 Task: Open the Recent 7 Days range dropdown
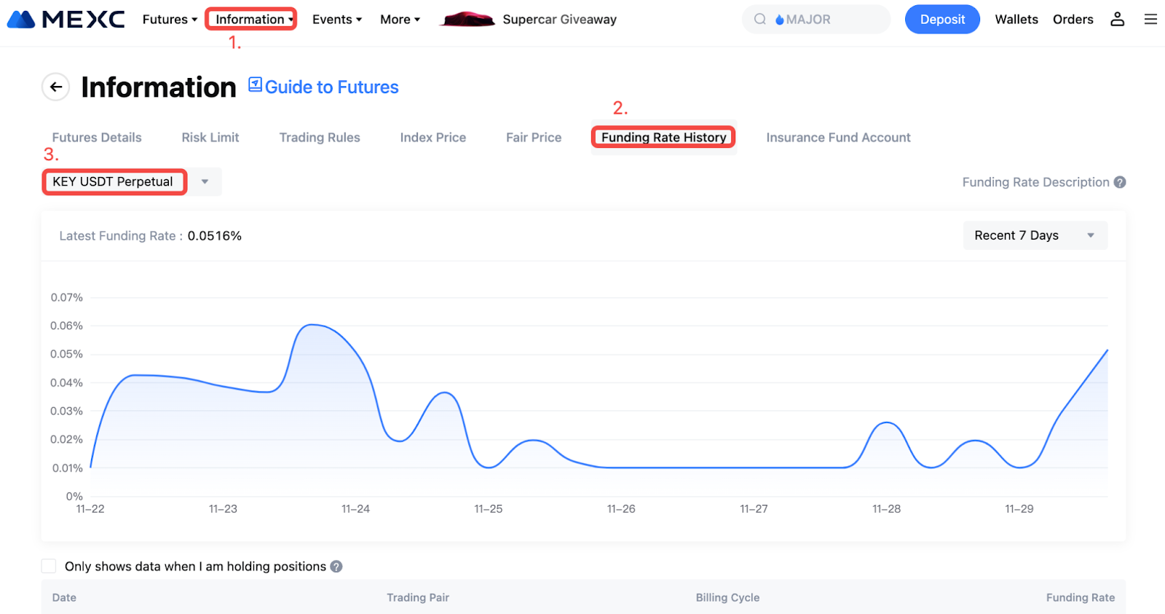click(1035, 235)
